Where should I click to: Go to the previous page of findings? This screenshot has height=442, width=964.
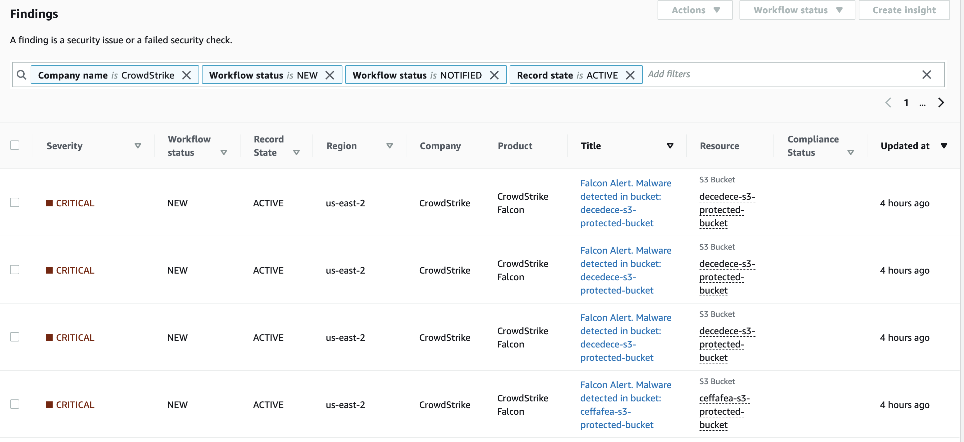click(888, 103)
